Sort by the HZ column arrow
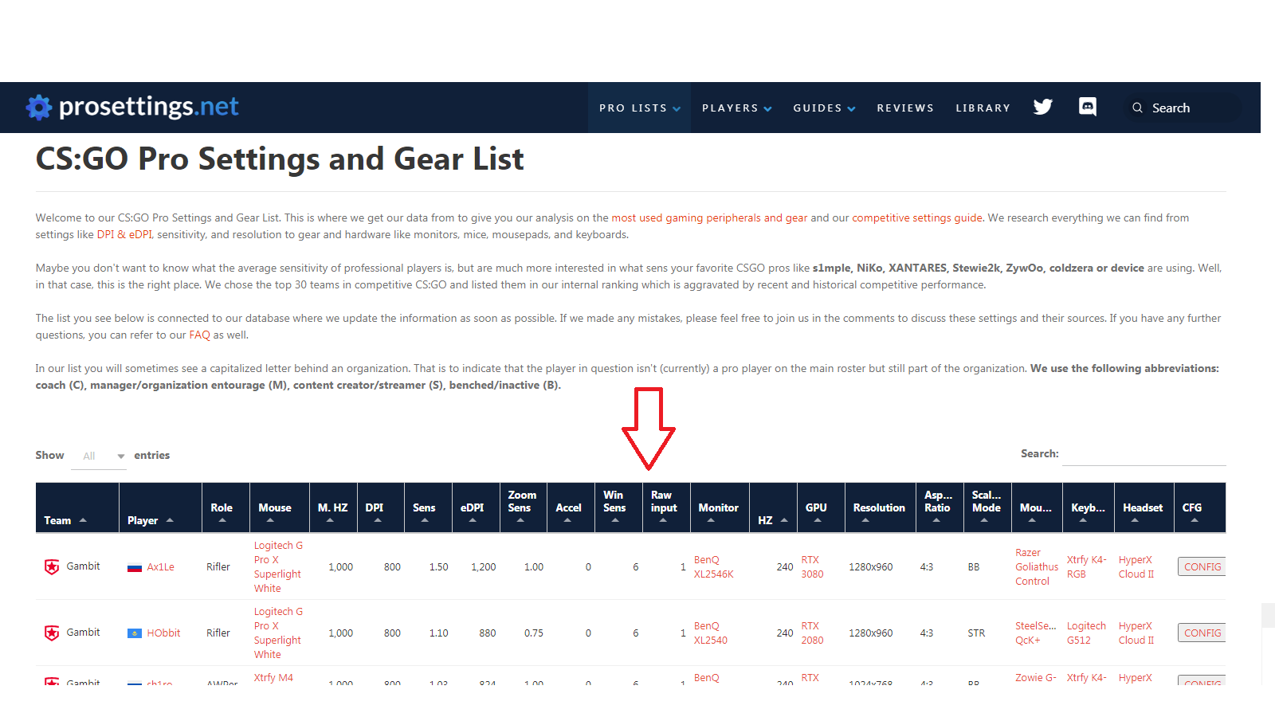The width and height of the screenshot is (1275, 717). point(784,520)
